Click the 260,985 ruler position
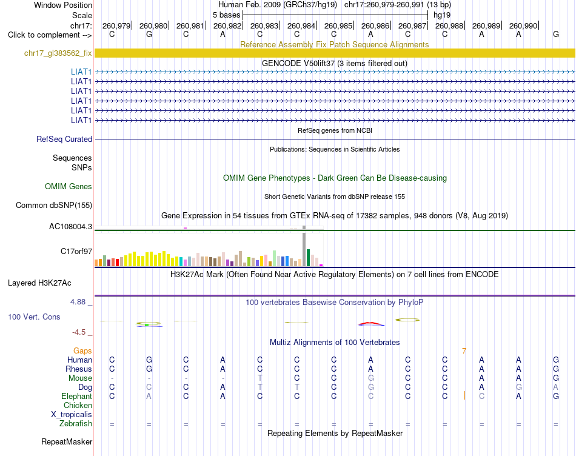This screenshot has height=456, width=576. tap(338, 25)
